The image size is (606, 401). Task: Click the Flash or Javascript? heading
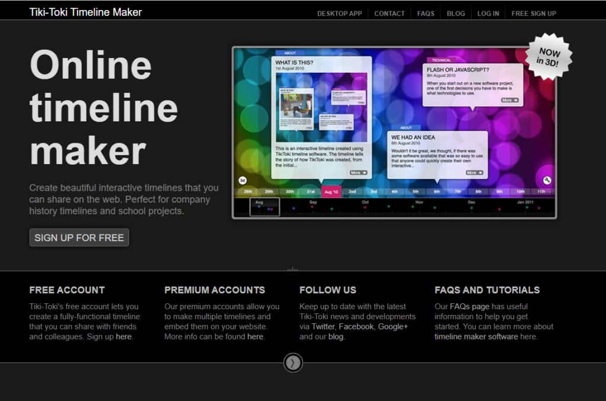[458, 70]
